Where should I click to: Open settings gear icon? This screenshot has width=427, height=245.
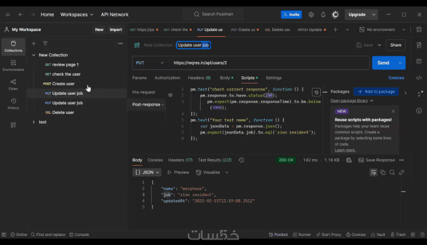point(311,14)
